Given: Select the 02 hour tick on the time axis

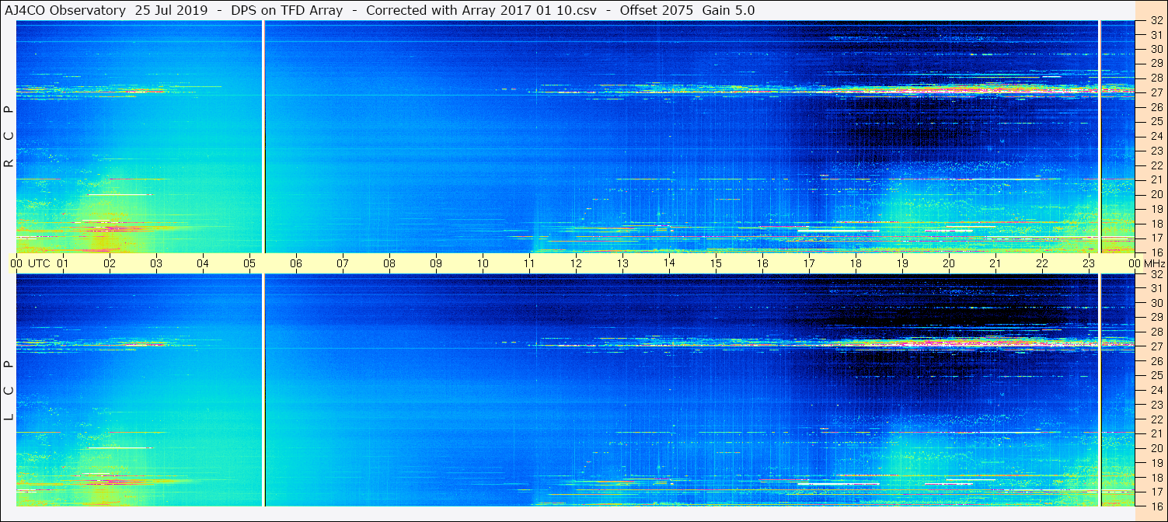Looking at the screenshot, I should click(x=110, y=263).
